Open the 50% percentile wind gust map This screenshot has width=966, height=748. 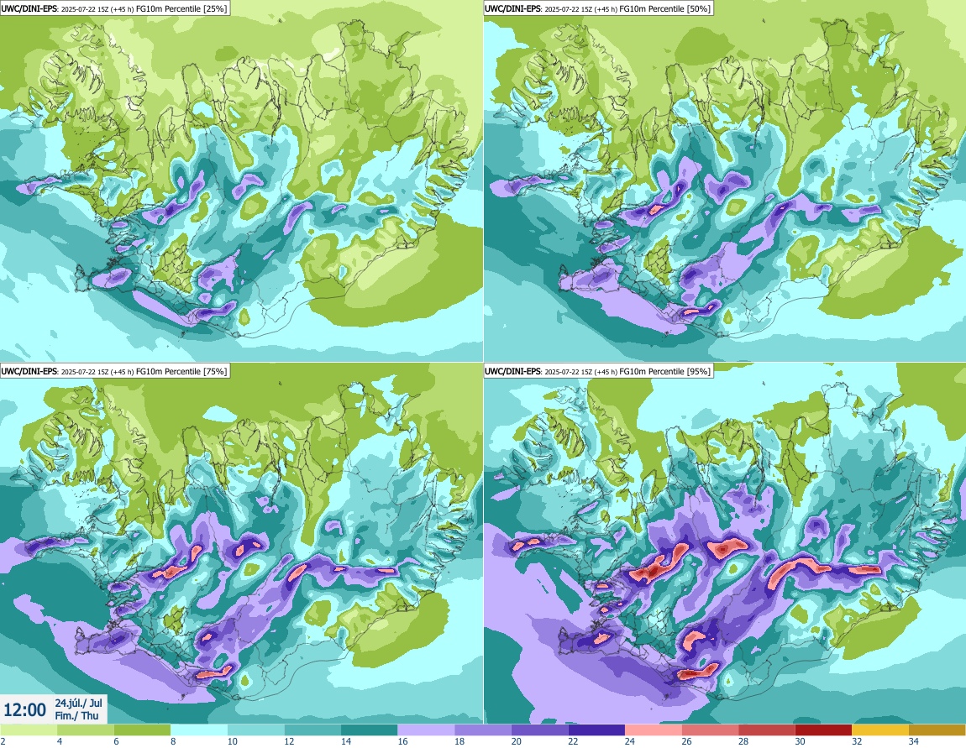[x=724, y=180]
